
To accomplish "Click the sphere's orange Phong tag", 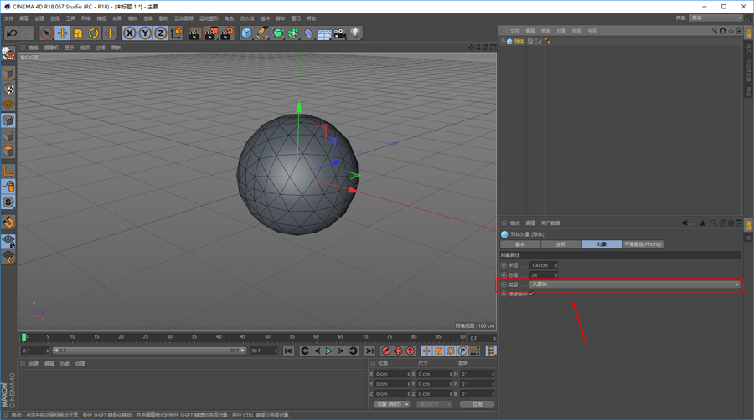I will point(547,41).
